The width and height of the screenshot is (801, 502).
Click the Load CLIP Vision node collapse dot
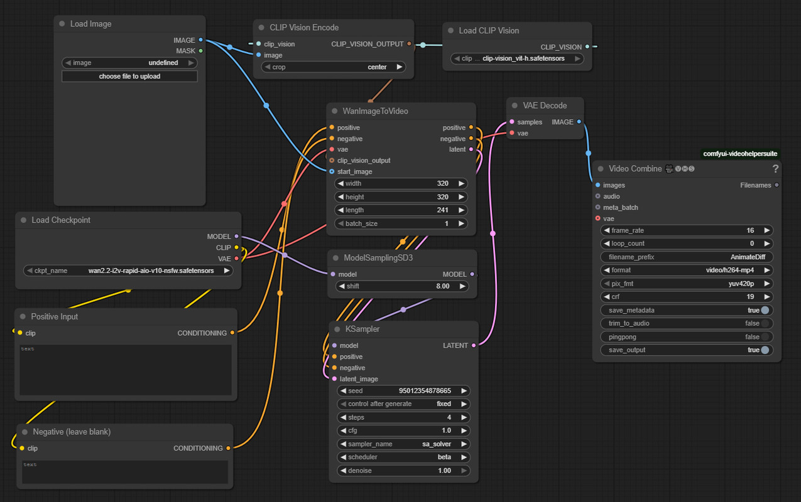tap(450, 31)
